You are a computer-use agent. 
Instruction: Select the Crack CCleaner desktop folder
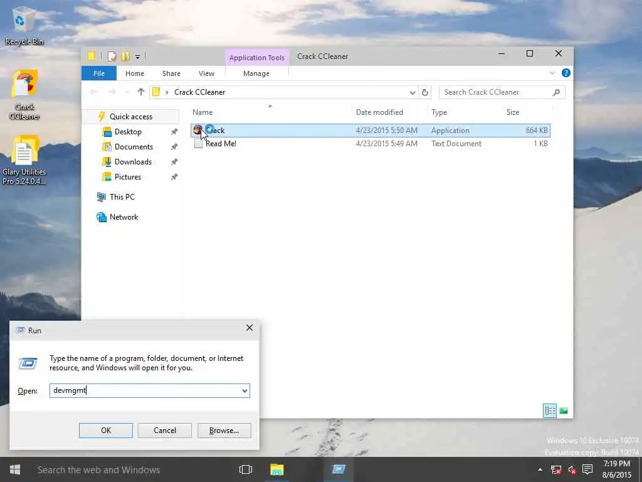[24, 95]
